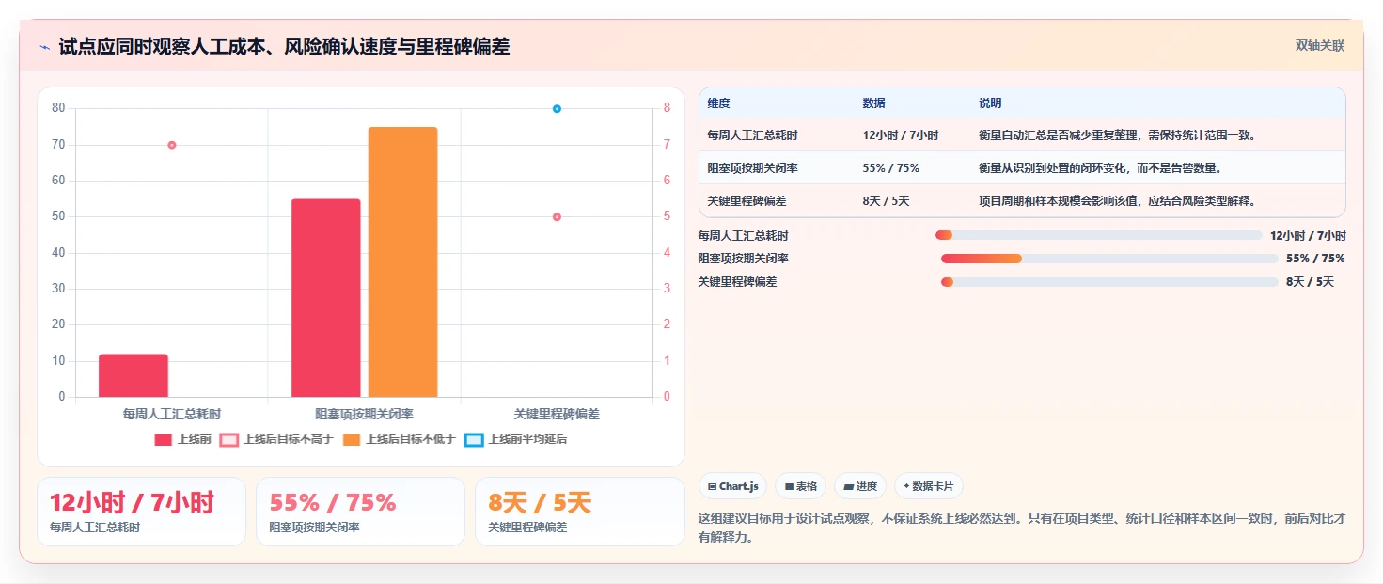Viewport: 1383px width, 584px height.
Task: Click the 每周人工汇总耗时 progress bar
Action: coord(1098,235)
